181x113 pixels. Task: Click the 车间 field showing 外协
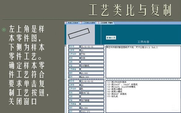pos(92,58)
